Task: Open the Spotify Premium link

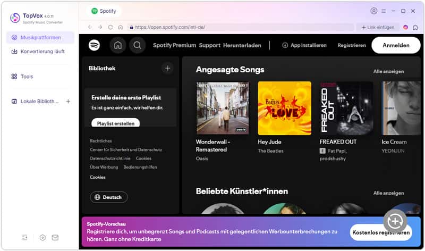Action: (174, 45)
